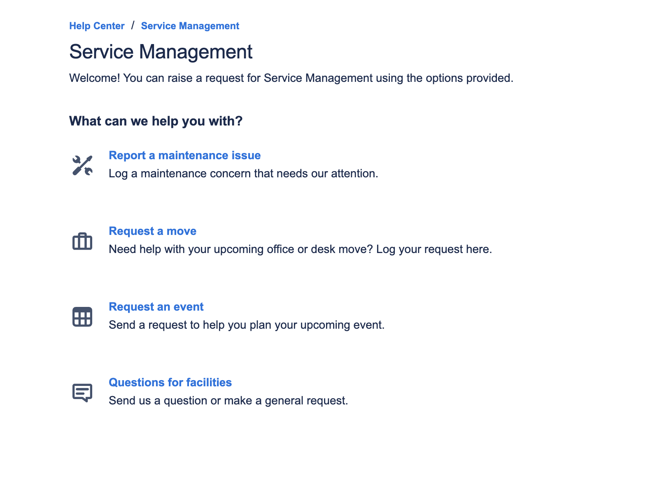
Task: Click the 'Log a maintenance concern' description
Action: coord(243,174)
